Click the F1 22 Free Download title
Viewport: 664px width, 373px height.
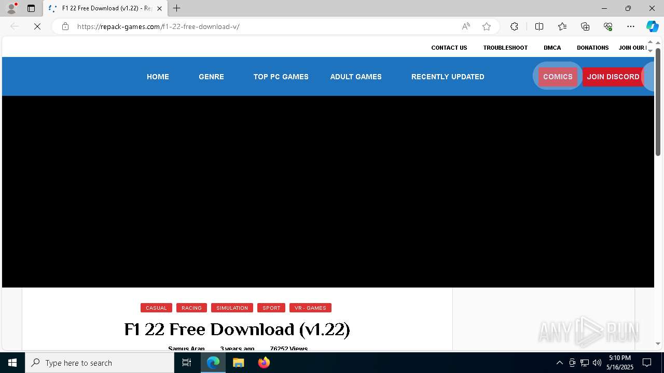pos(237,329)
